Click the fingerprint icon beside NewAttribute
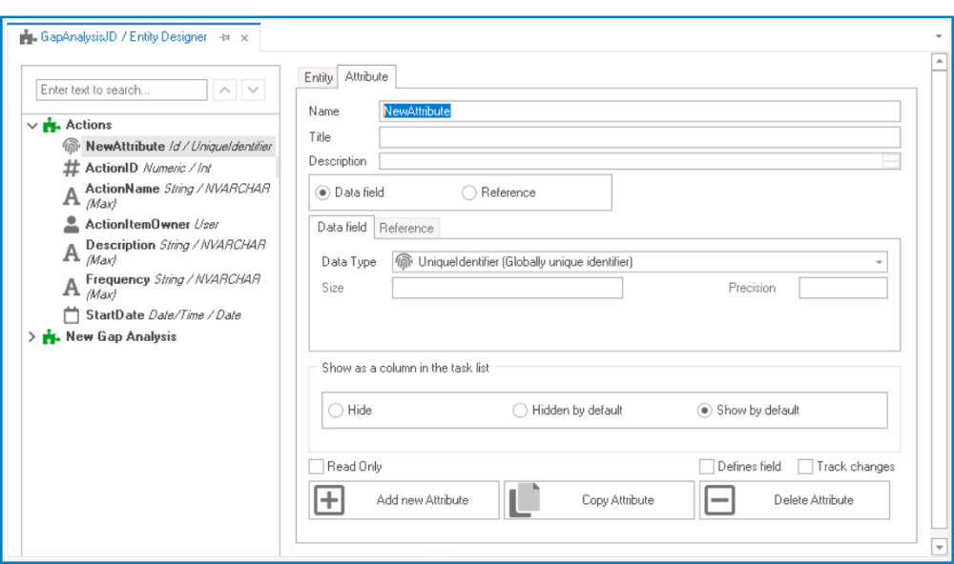The width and height of the screenshot is (954, 564). coord(72,147)
